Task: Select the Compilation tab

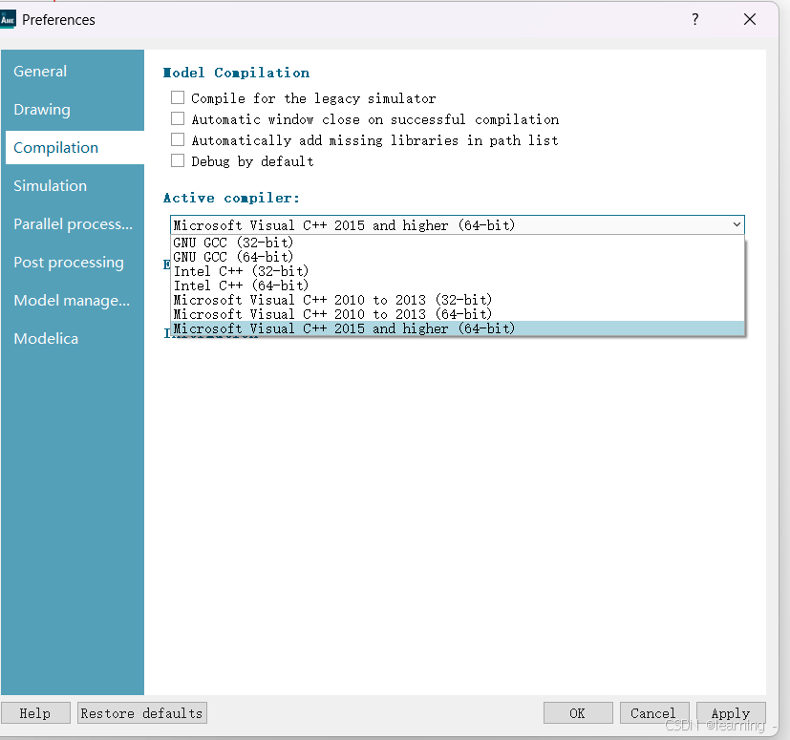Action: [x=75, y=148]
